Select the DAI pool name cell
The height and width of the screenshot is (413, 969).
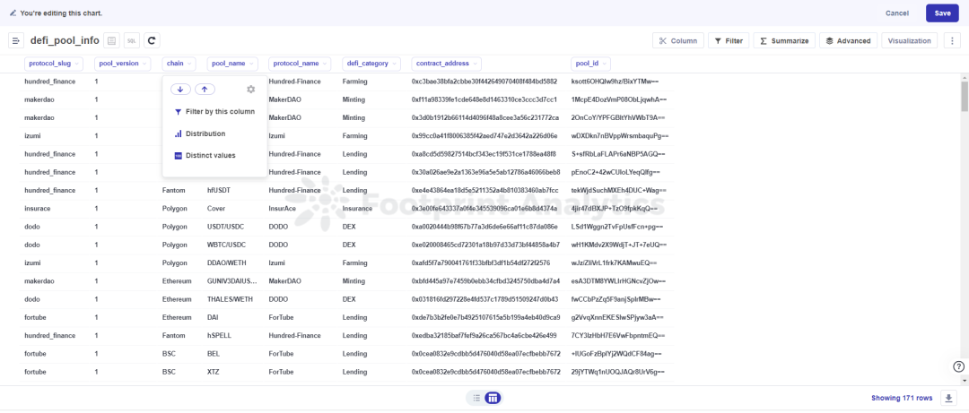click(x=213, y=317)
